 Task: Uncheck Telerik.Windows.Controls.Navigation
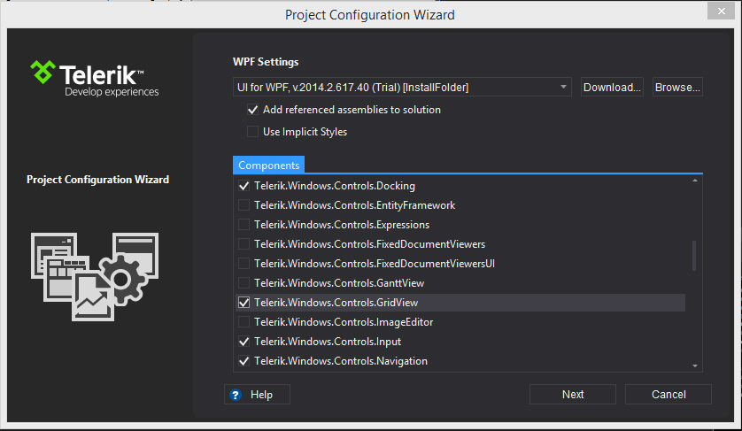click(x=244, y=361)
